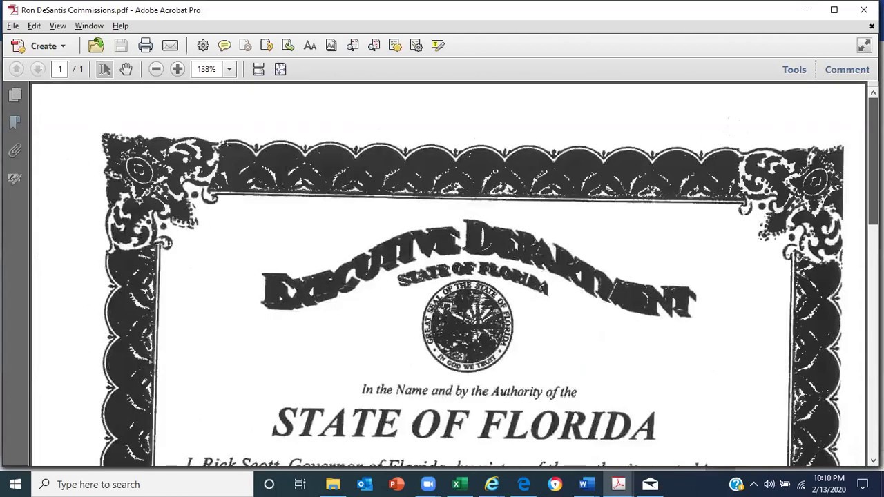This screenshot has height=497, width=884.
Task: Show the Bookmarks panel
Action: (x=15, y=123)
